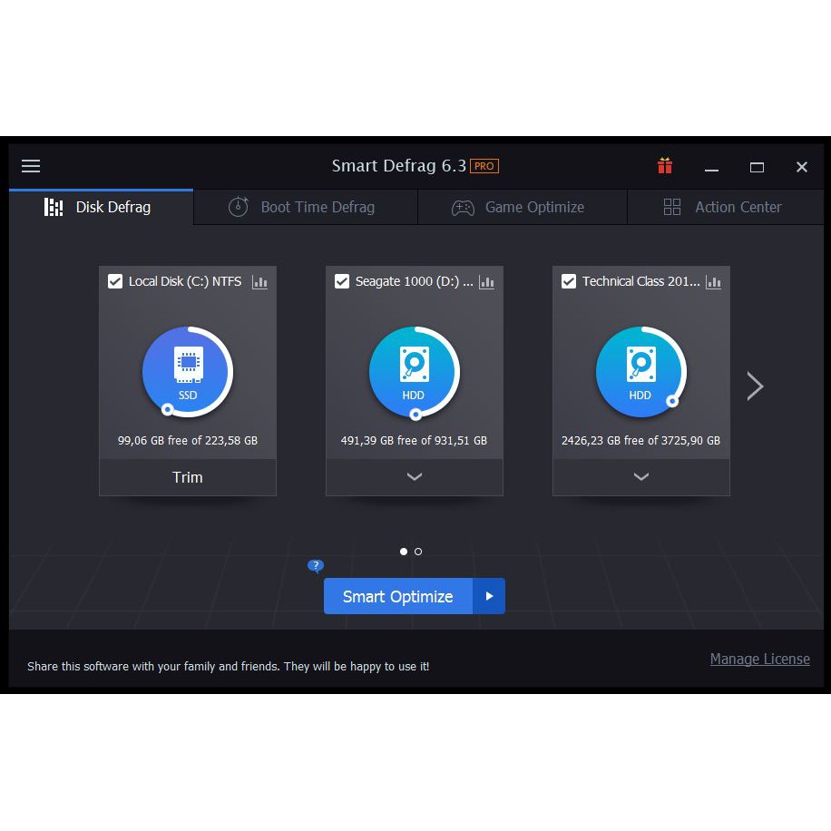Click the Smart Optimize button
Image resolution: width=831 pixels, height=831 pixels.
398,596
